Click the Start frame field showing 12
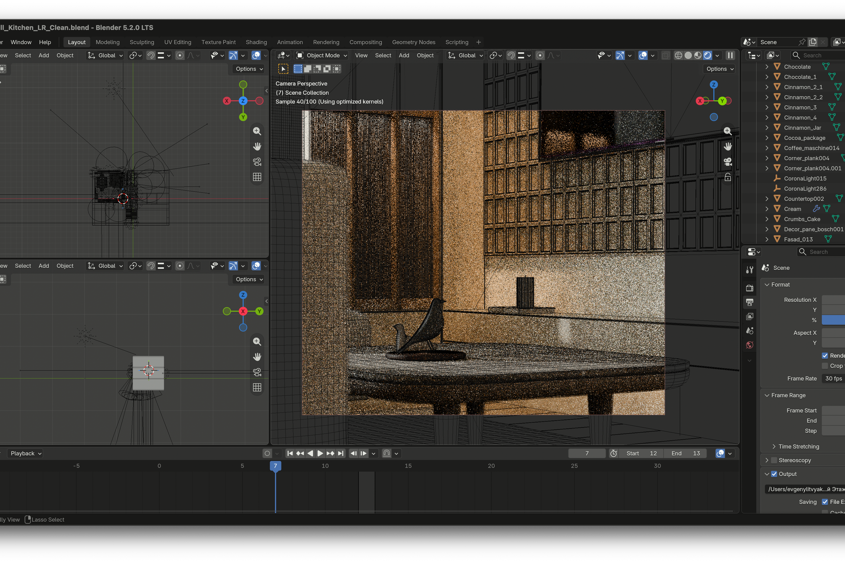 point(642,454)
